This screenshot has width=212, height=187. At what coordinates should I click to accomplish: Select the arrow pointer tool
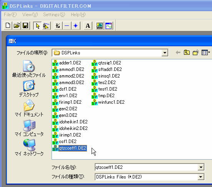37,25
